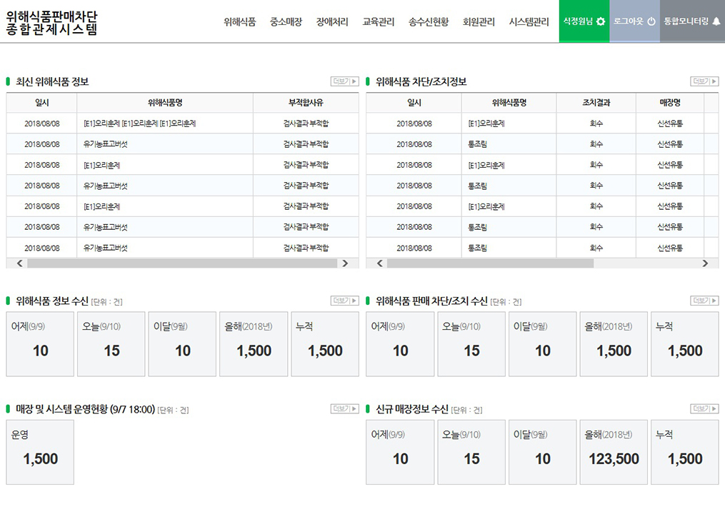Click horizontal scrollbar thumb of 최신 위해식품 정보 table
Image resolution: width=725 pixels, height=509 pixels.
click(182, 263)
